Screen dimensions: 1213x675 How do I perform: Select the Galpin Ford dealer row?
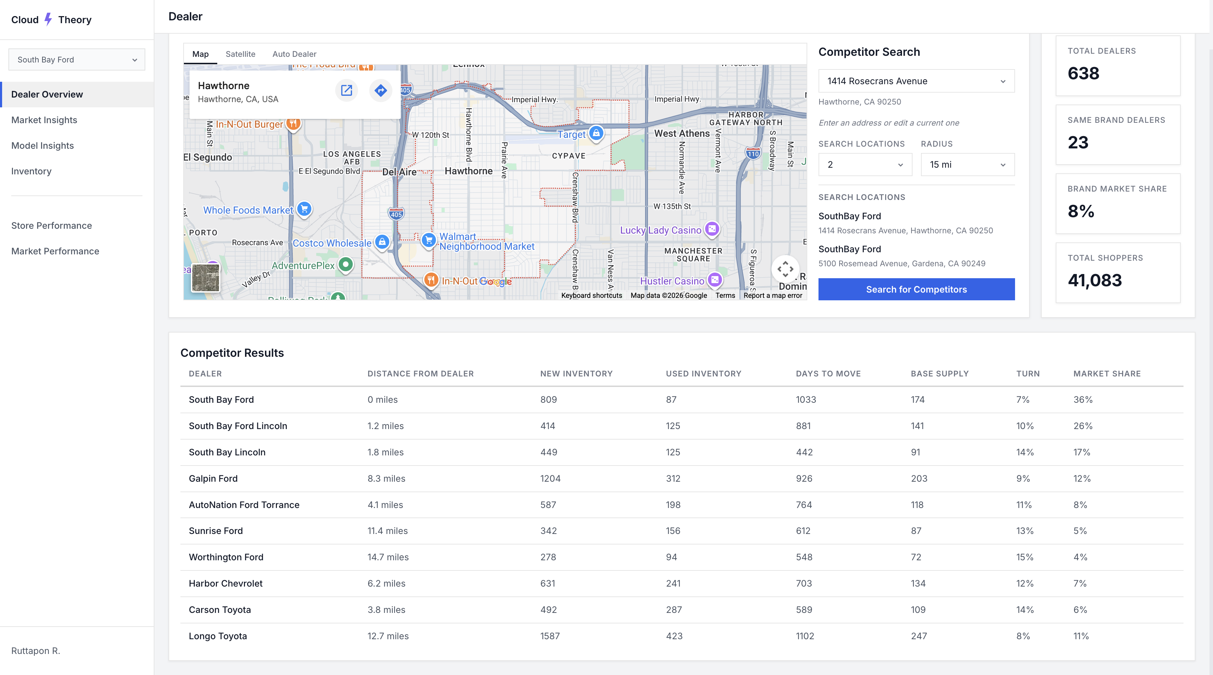[x=681, y=478]
